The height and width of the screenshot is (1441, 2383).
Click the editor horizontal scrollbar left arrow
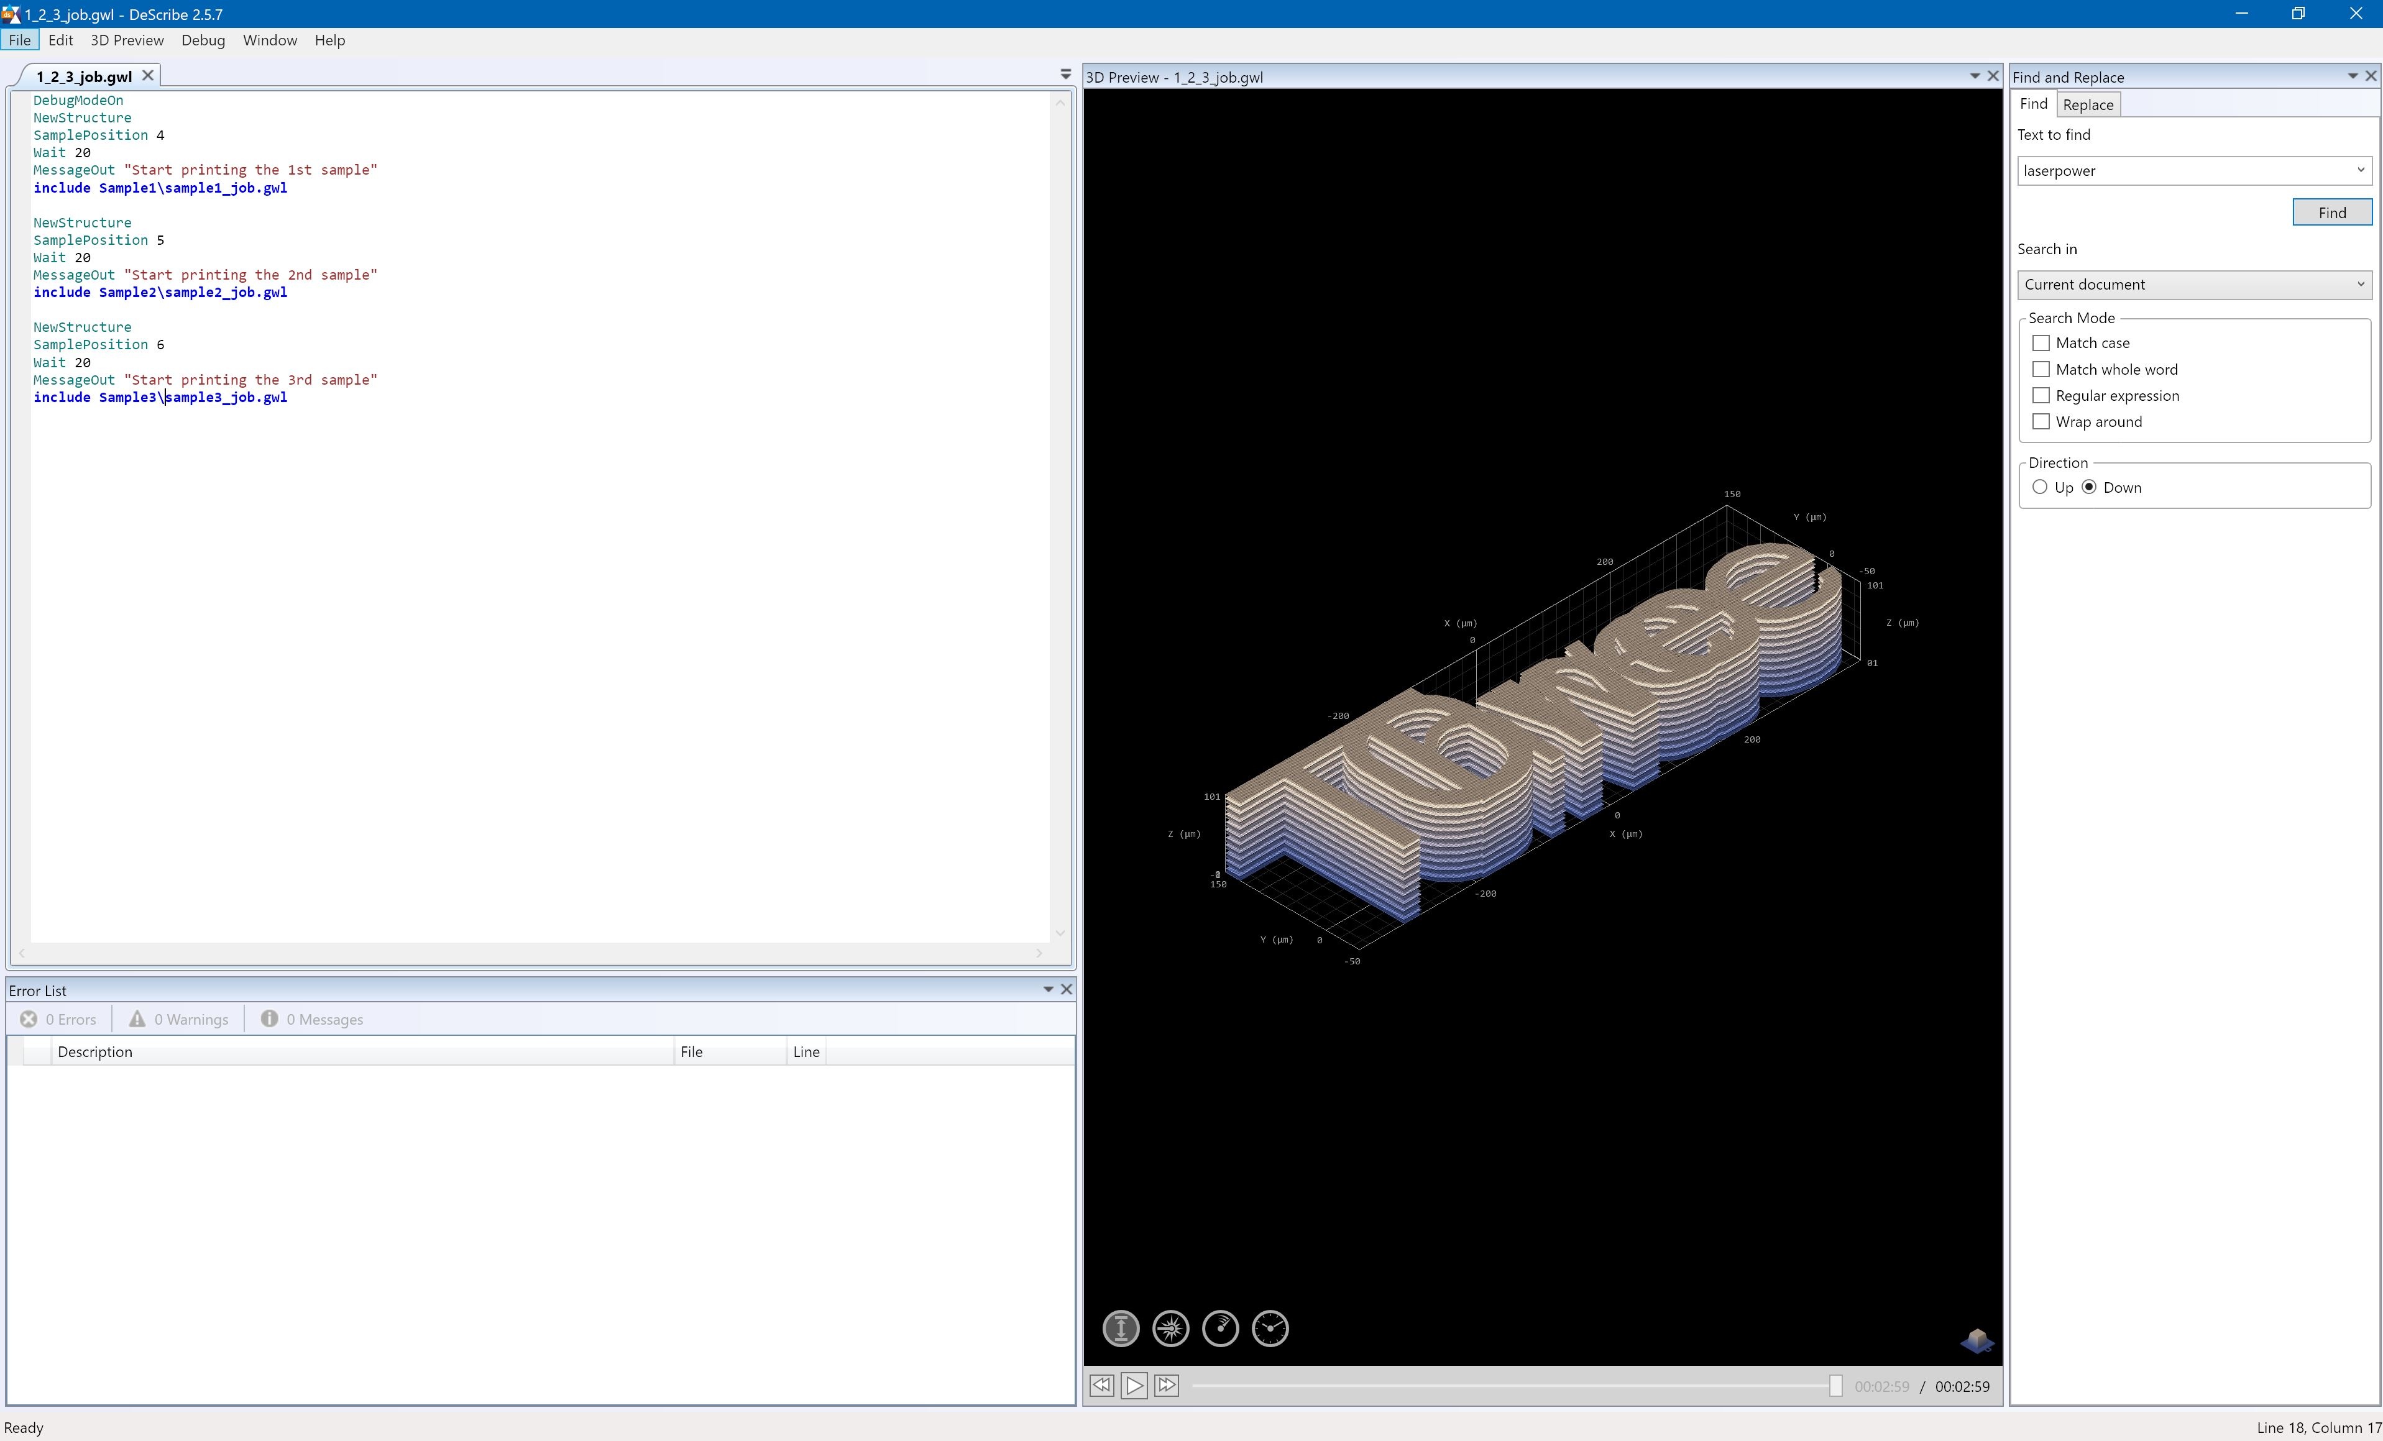[21, 954]
